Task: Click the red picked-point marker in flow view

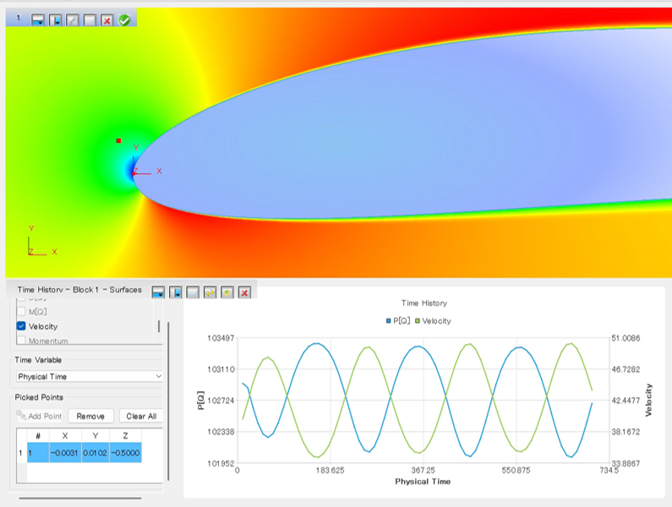Action: (x=118, y=140)
